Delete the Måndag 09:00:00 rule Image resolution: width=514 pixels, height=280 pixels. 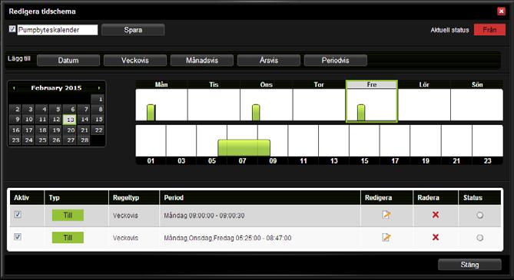pyautogui.click(x=436, y=215)
